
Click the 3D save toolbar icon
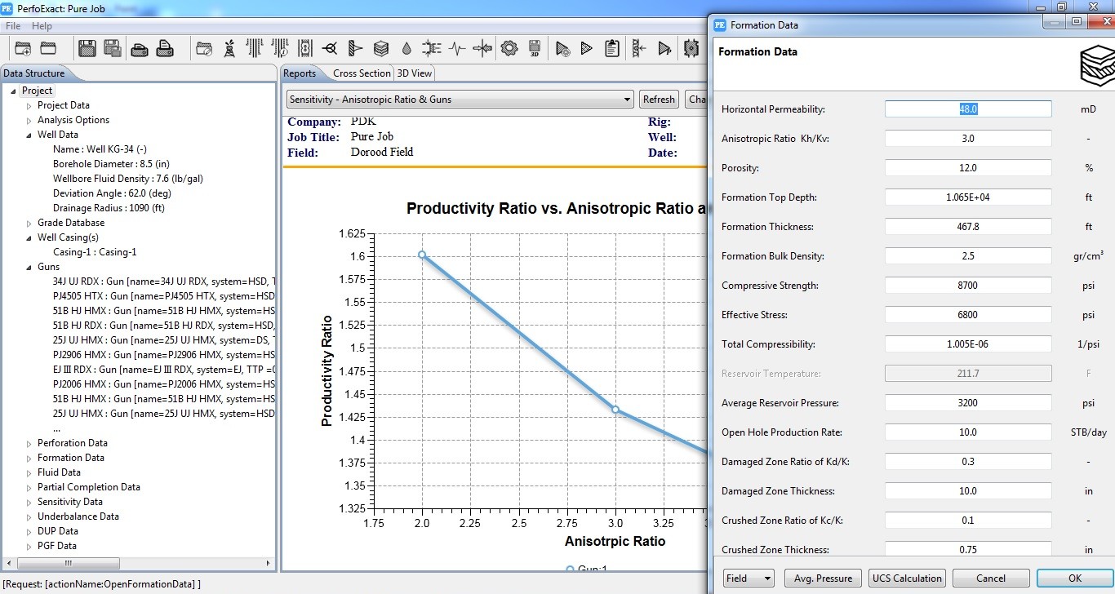535,49
